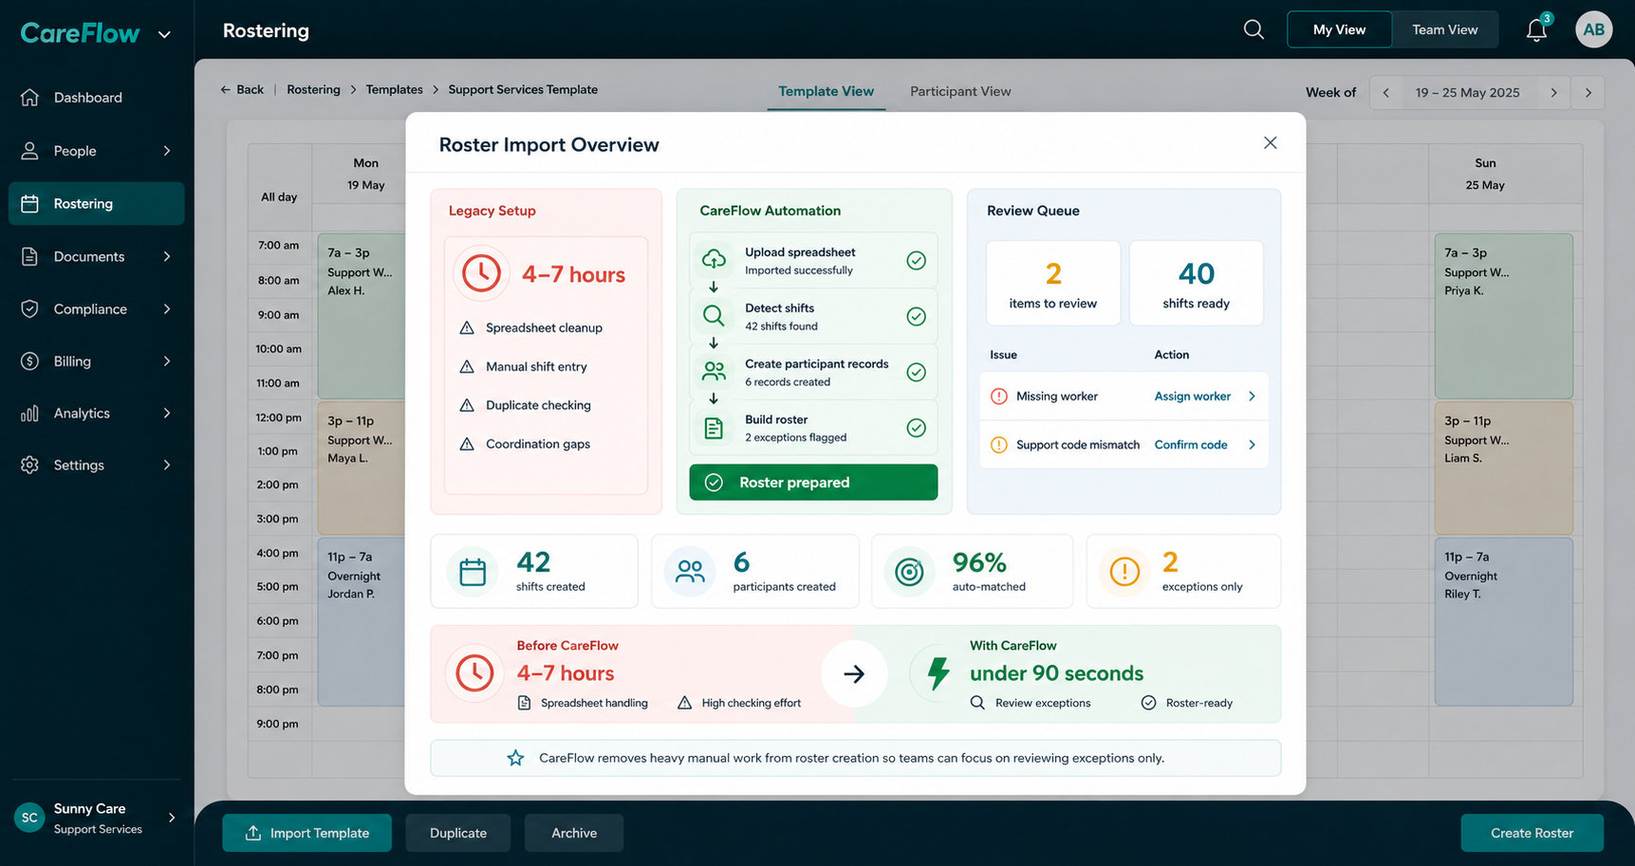This screenshot has height=866, width=1635.
Task: Open the Liam S. 3p – 11p shift card
Action: [1503, 468]
